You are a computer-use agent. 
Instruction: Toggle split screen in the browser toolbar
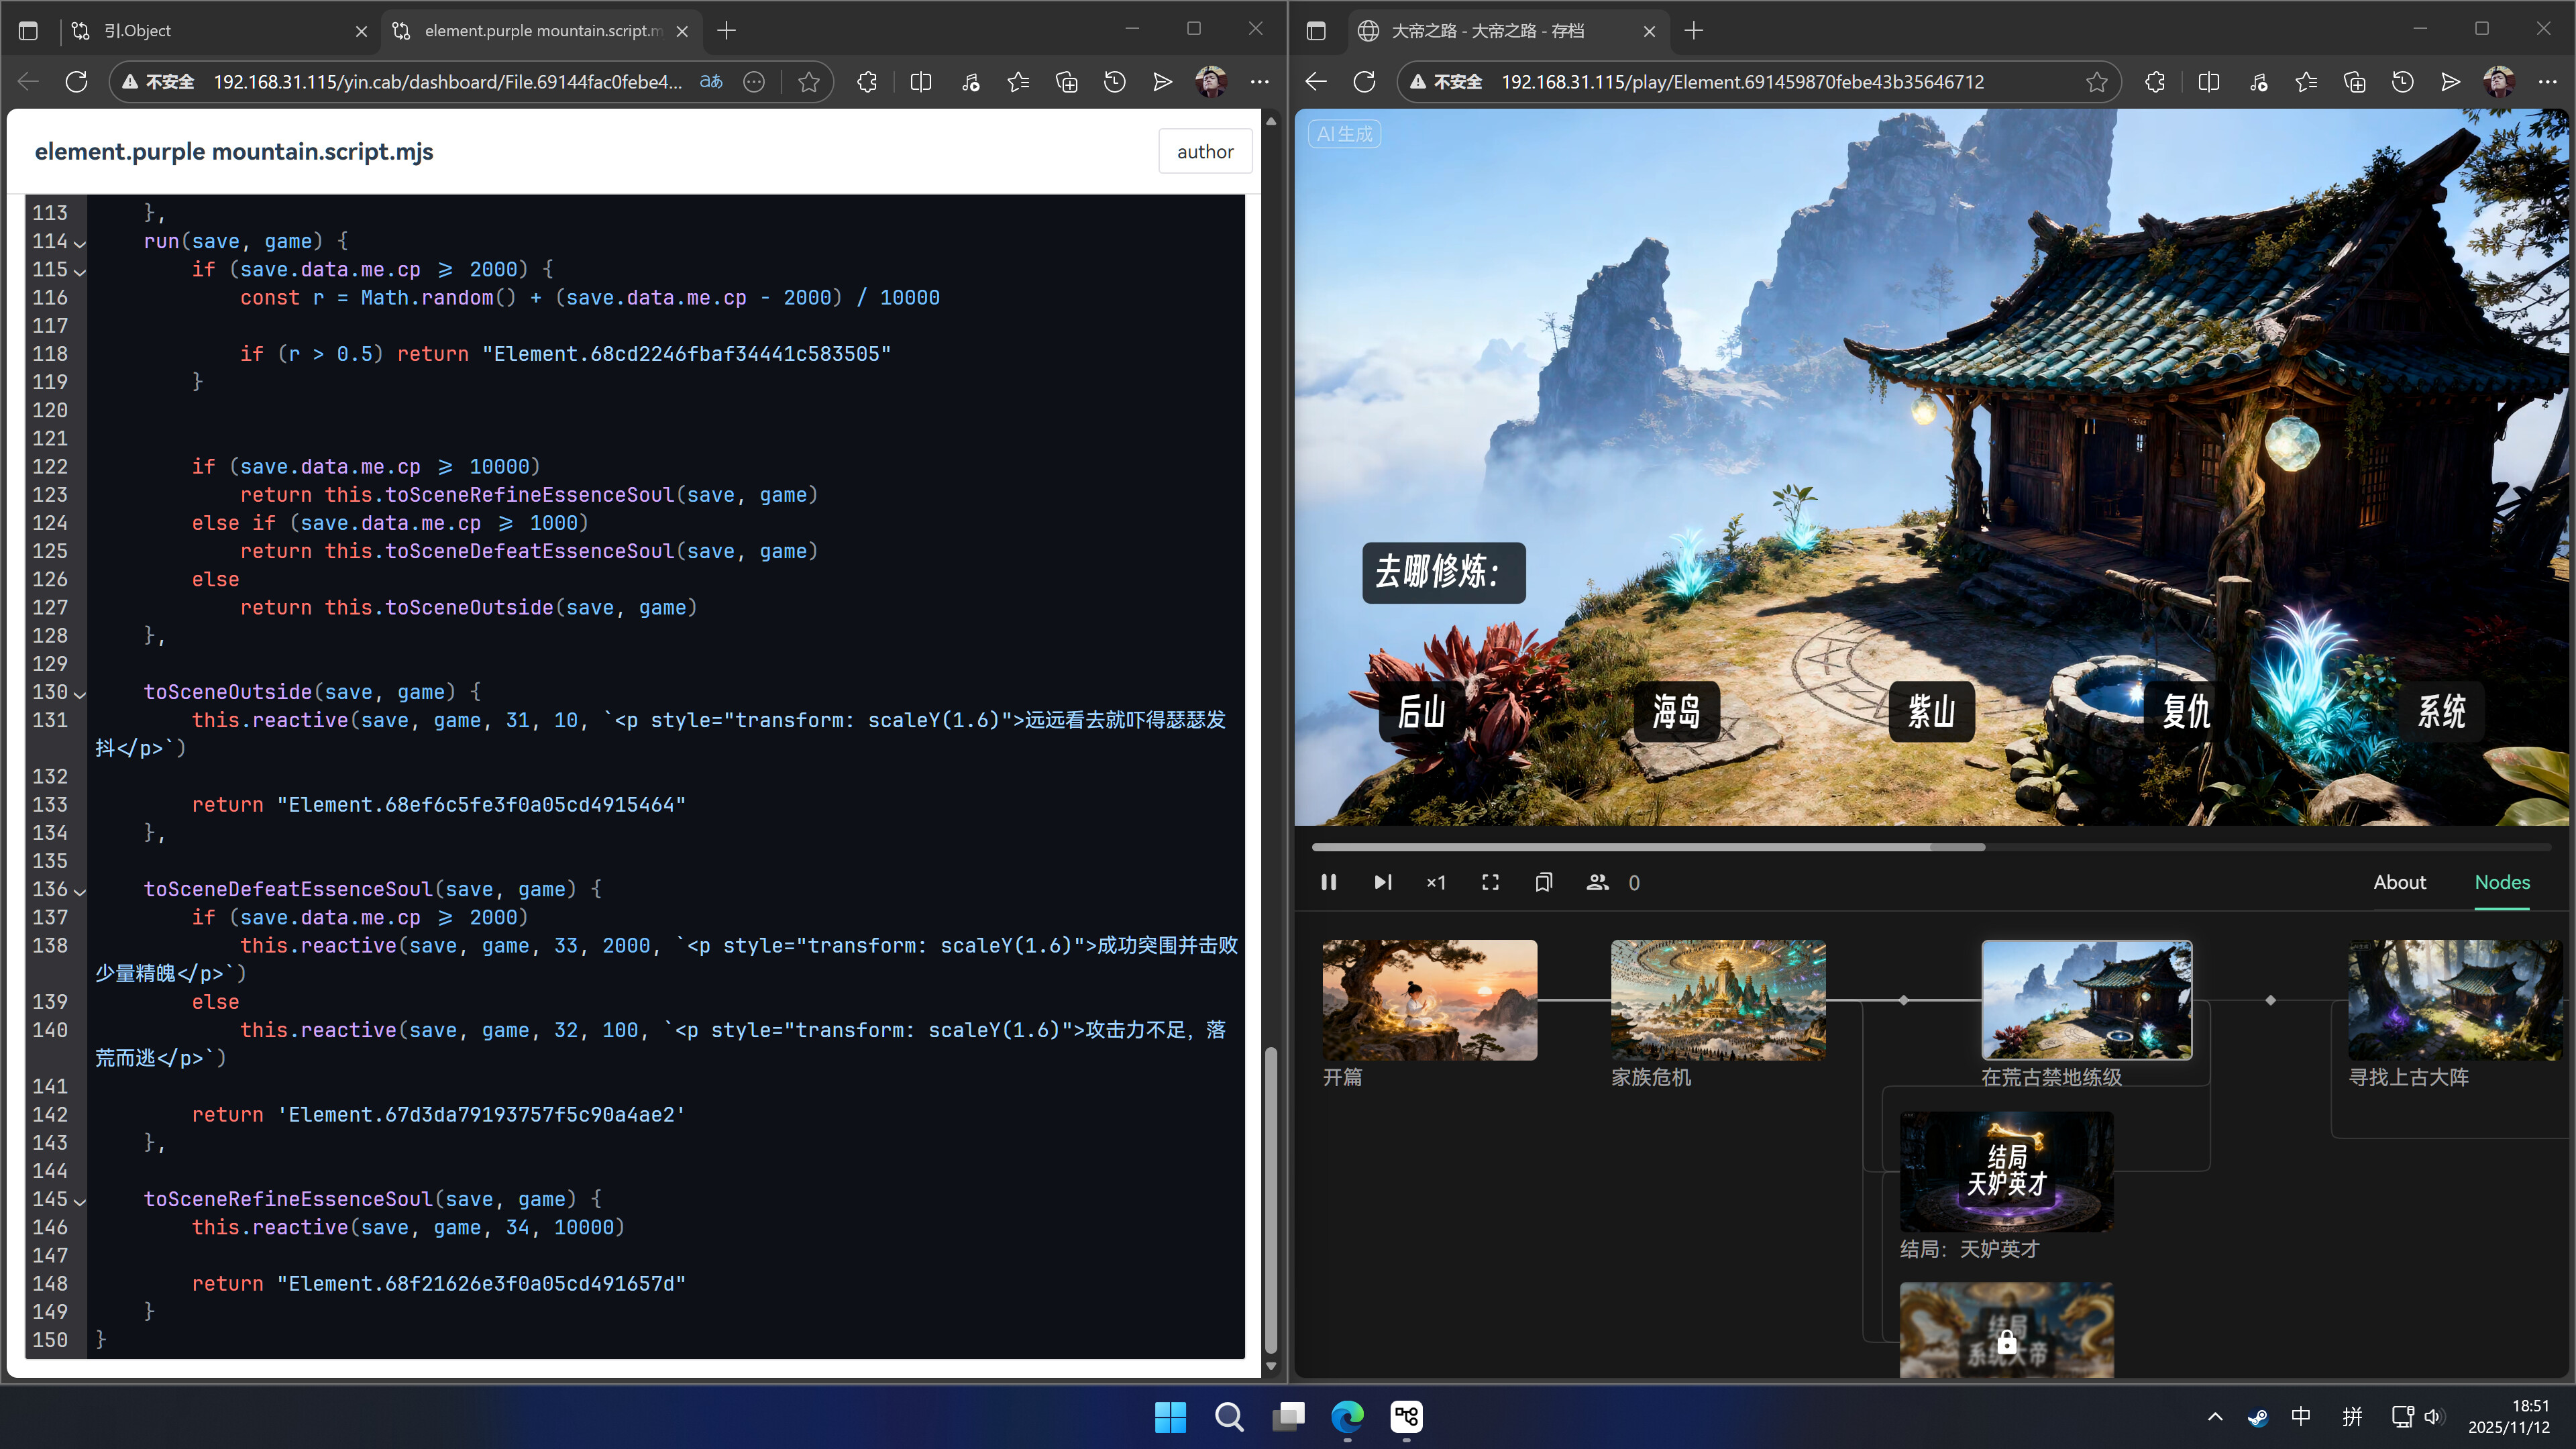pos(920,82)
